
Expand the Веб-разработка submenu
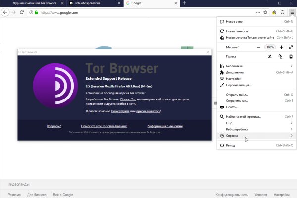[x=255, y=129]
